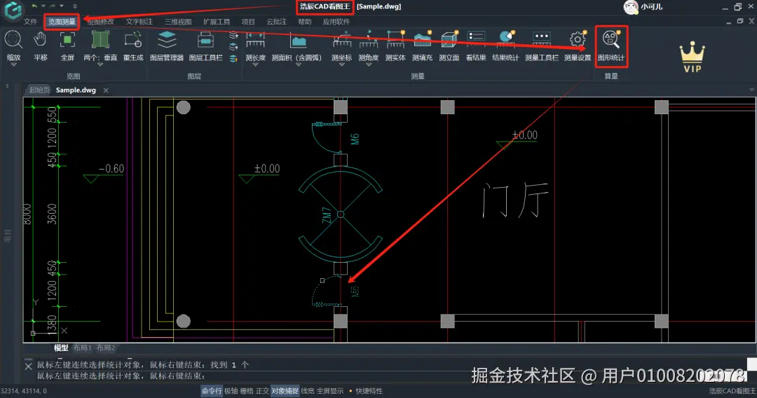Switch to the 布局1 layout tab

pyautogui.click(x=82, y=348)
